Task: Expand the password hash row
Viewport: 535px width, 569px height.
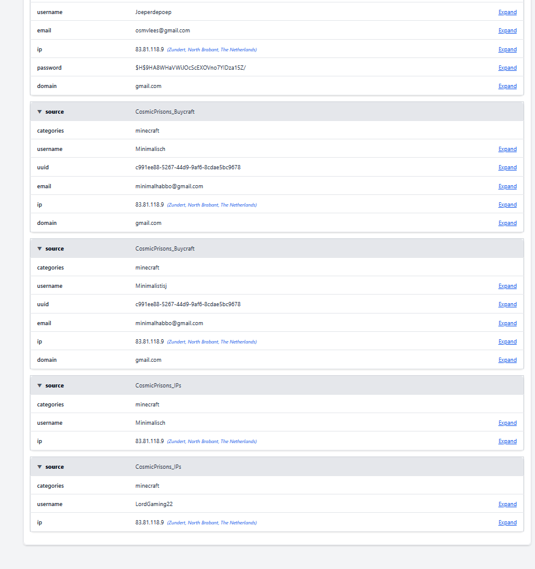Action: [507, 68]
